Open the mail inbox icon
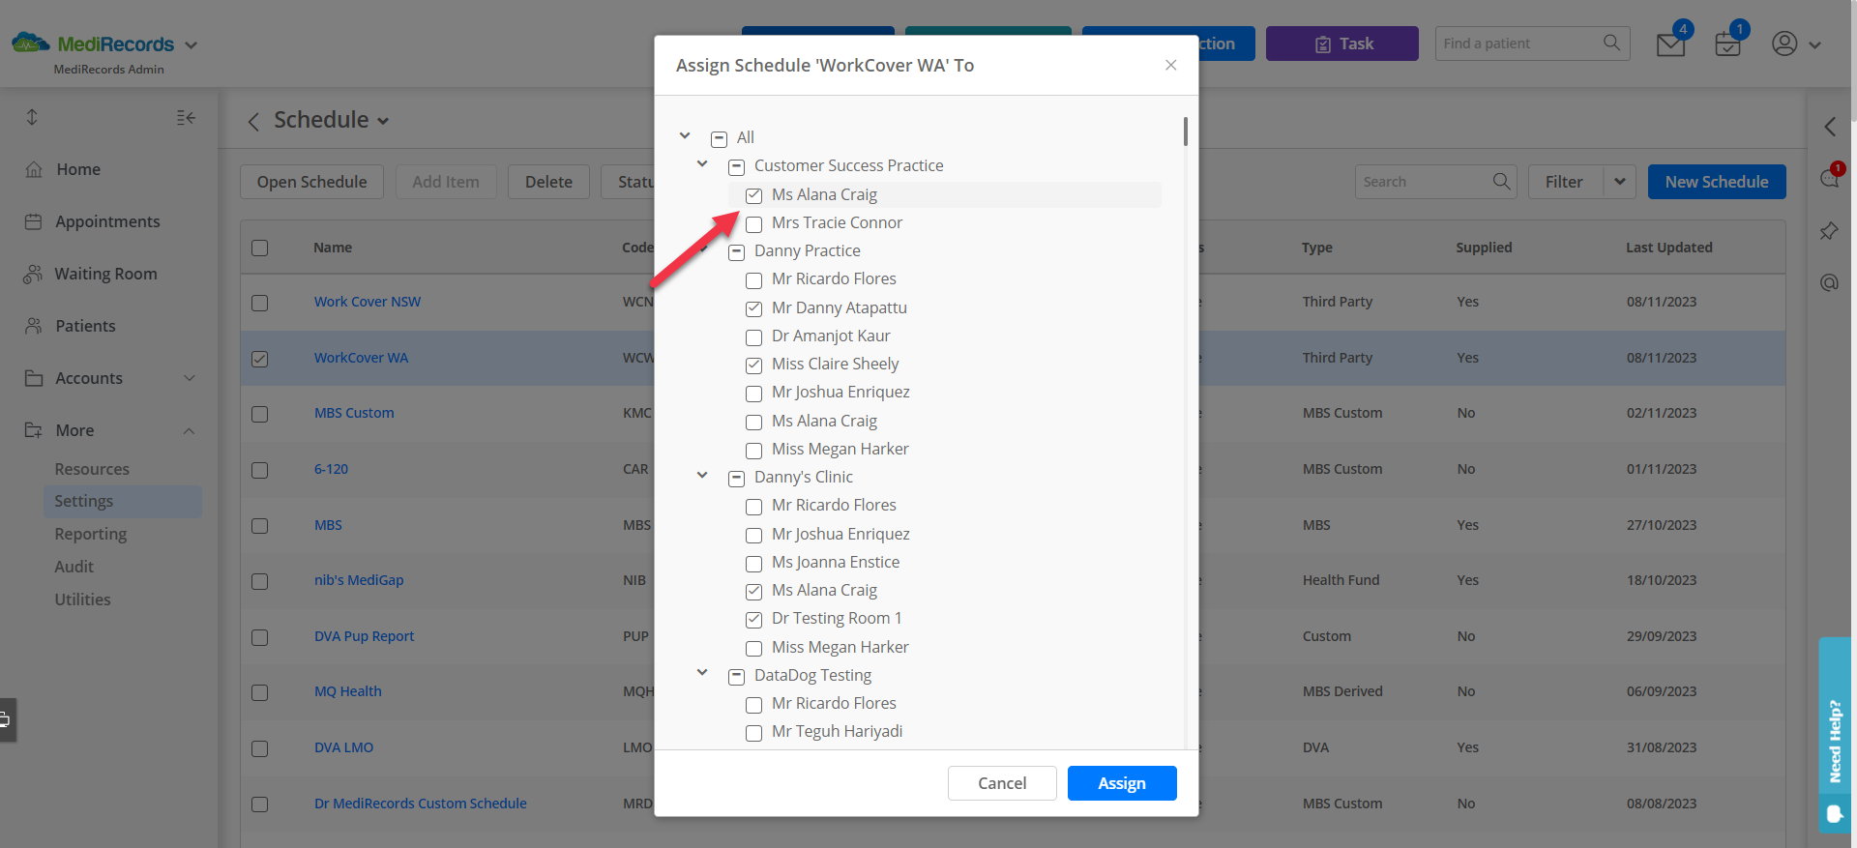The height and width of the screenshot is (848, 1857). click(x=1670, y=44)
